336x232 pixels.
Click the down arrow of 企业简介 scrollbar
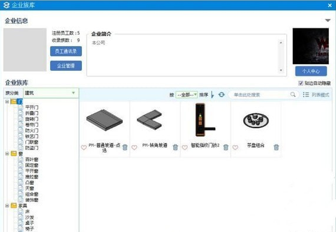(281, 70)
